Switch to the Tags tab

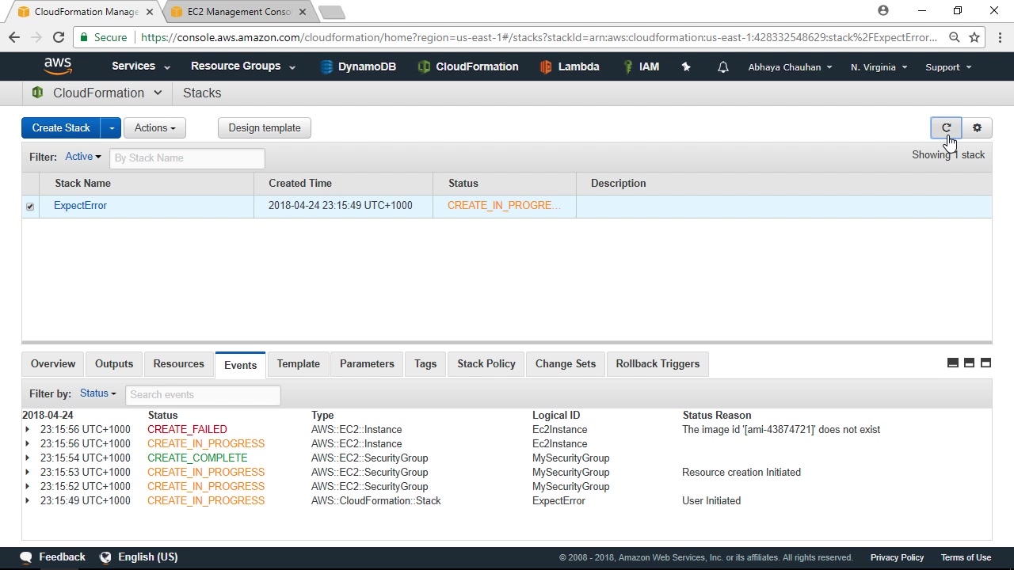click(x=425, y=363)
